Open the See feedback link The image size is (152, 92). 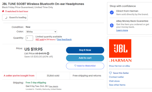click(x=64, y=39)
